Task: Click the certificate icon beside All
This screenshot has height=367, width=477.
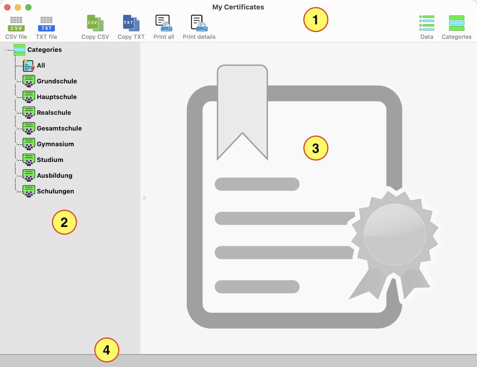Action: tap(29, 65)
